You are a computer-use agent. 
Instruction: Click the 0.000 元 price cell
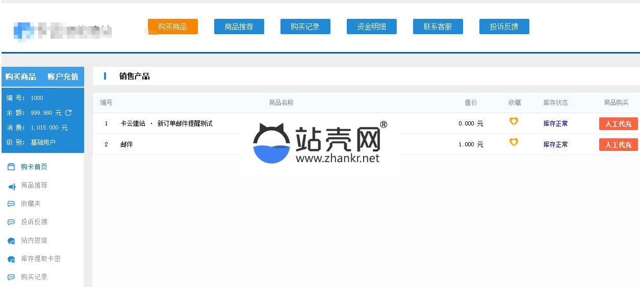[x=471, y=123]
